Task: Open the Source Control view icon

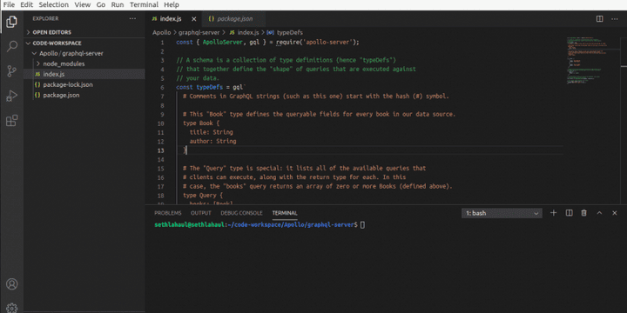Action: pyautogui.click(x=11, y=71)
